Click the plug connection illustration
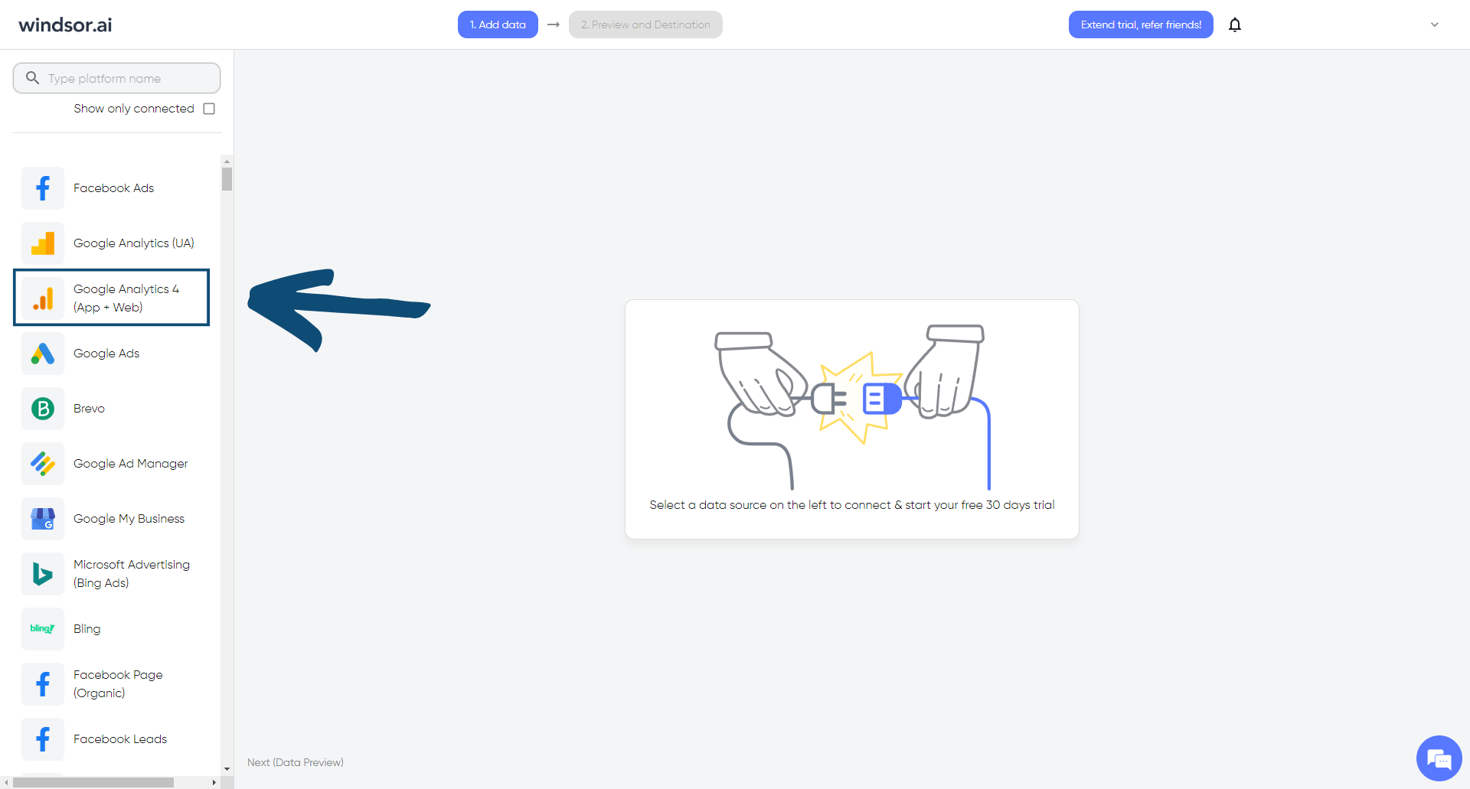 [852, 407]
